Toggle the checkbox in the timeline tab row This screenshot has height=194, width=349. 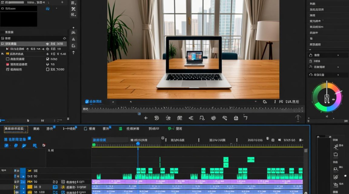click(85, 129)
